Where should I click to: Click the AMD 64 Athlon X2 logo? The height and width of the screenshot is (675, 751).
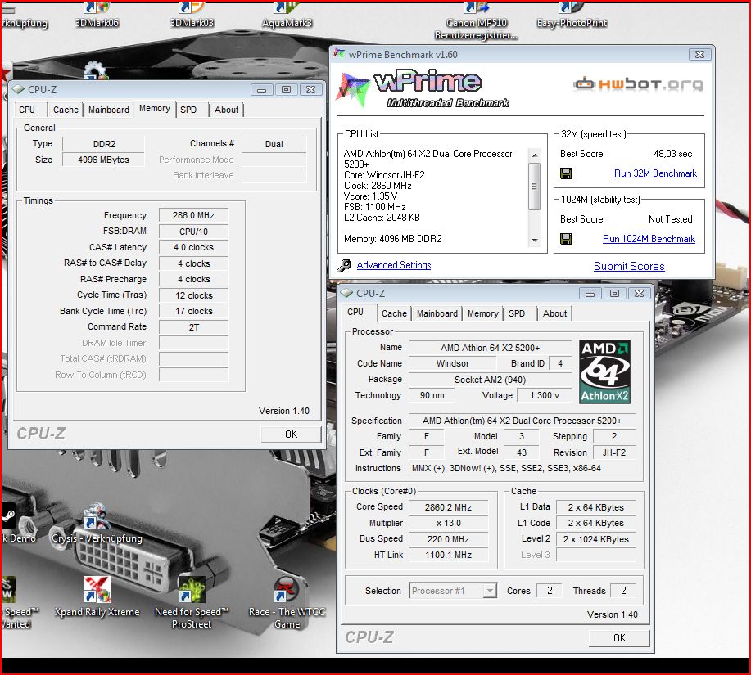[x=604, y=371]
